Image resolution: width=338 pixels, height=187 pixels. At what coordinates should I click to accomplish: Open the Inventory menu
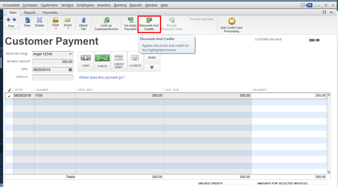[x=104, y=5]
